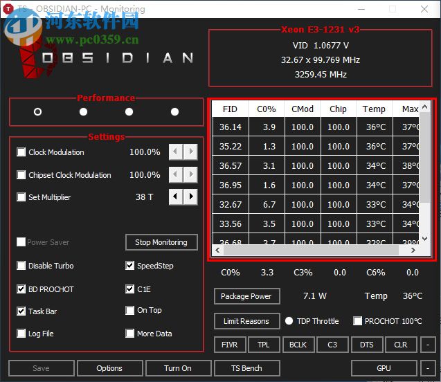Viewport: 441px width, 382px height.
Task: Click the FID cell 36.14
Action: coord(231,127)
